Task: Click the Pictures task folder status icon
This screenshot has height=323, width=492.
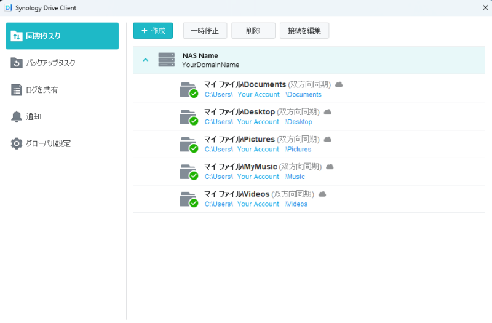Action: click(189, 145)
